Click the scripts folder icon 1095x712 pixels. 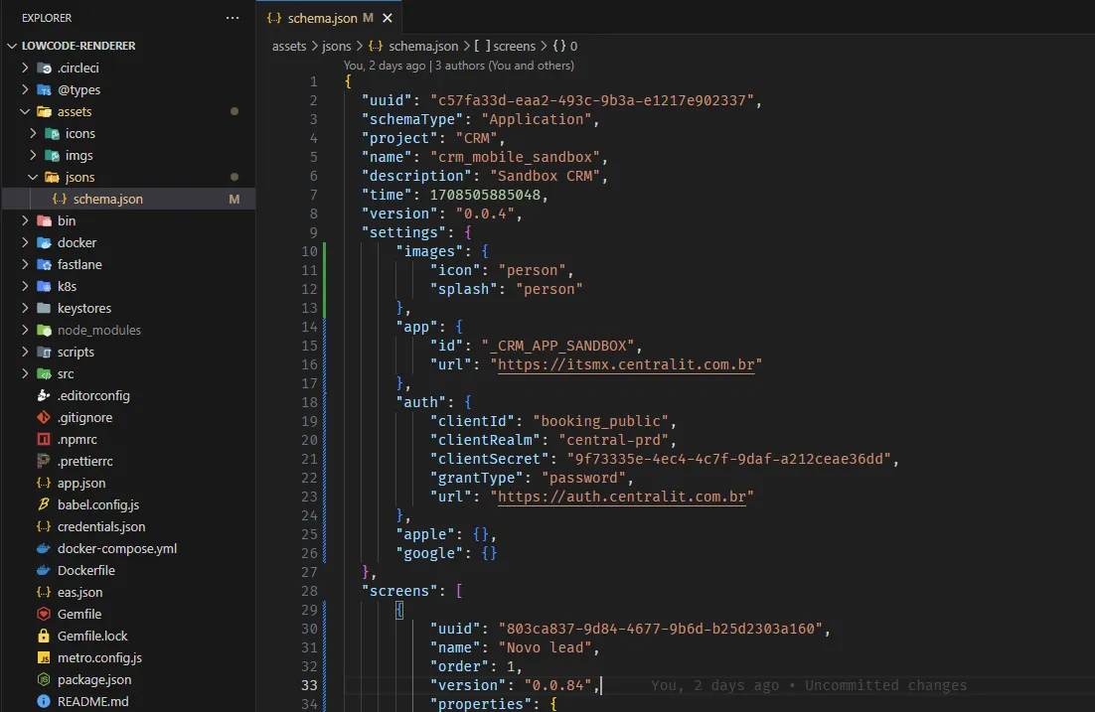pos(44,352)
